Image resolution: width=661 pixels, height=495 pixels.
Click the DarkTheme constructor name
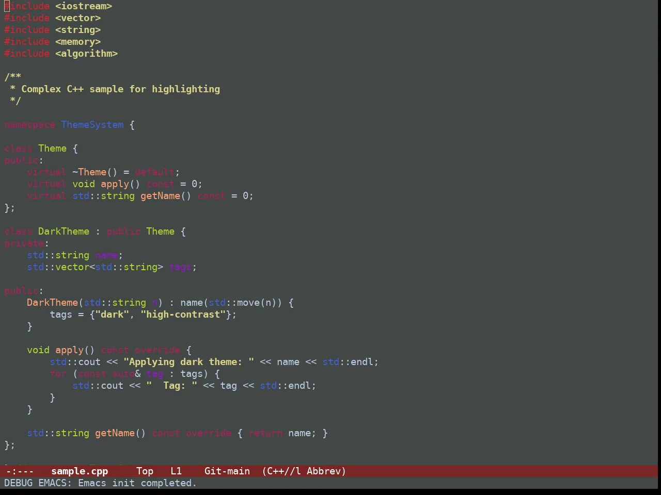[52, 303]
